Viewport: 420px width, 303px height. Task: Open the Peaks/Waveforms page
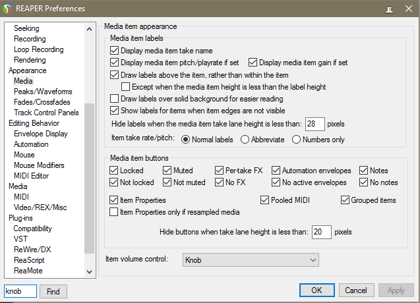tap(43, 92)
